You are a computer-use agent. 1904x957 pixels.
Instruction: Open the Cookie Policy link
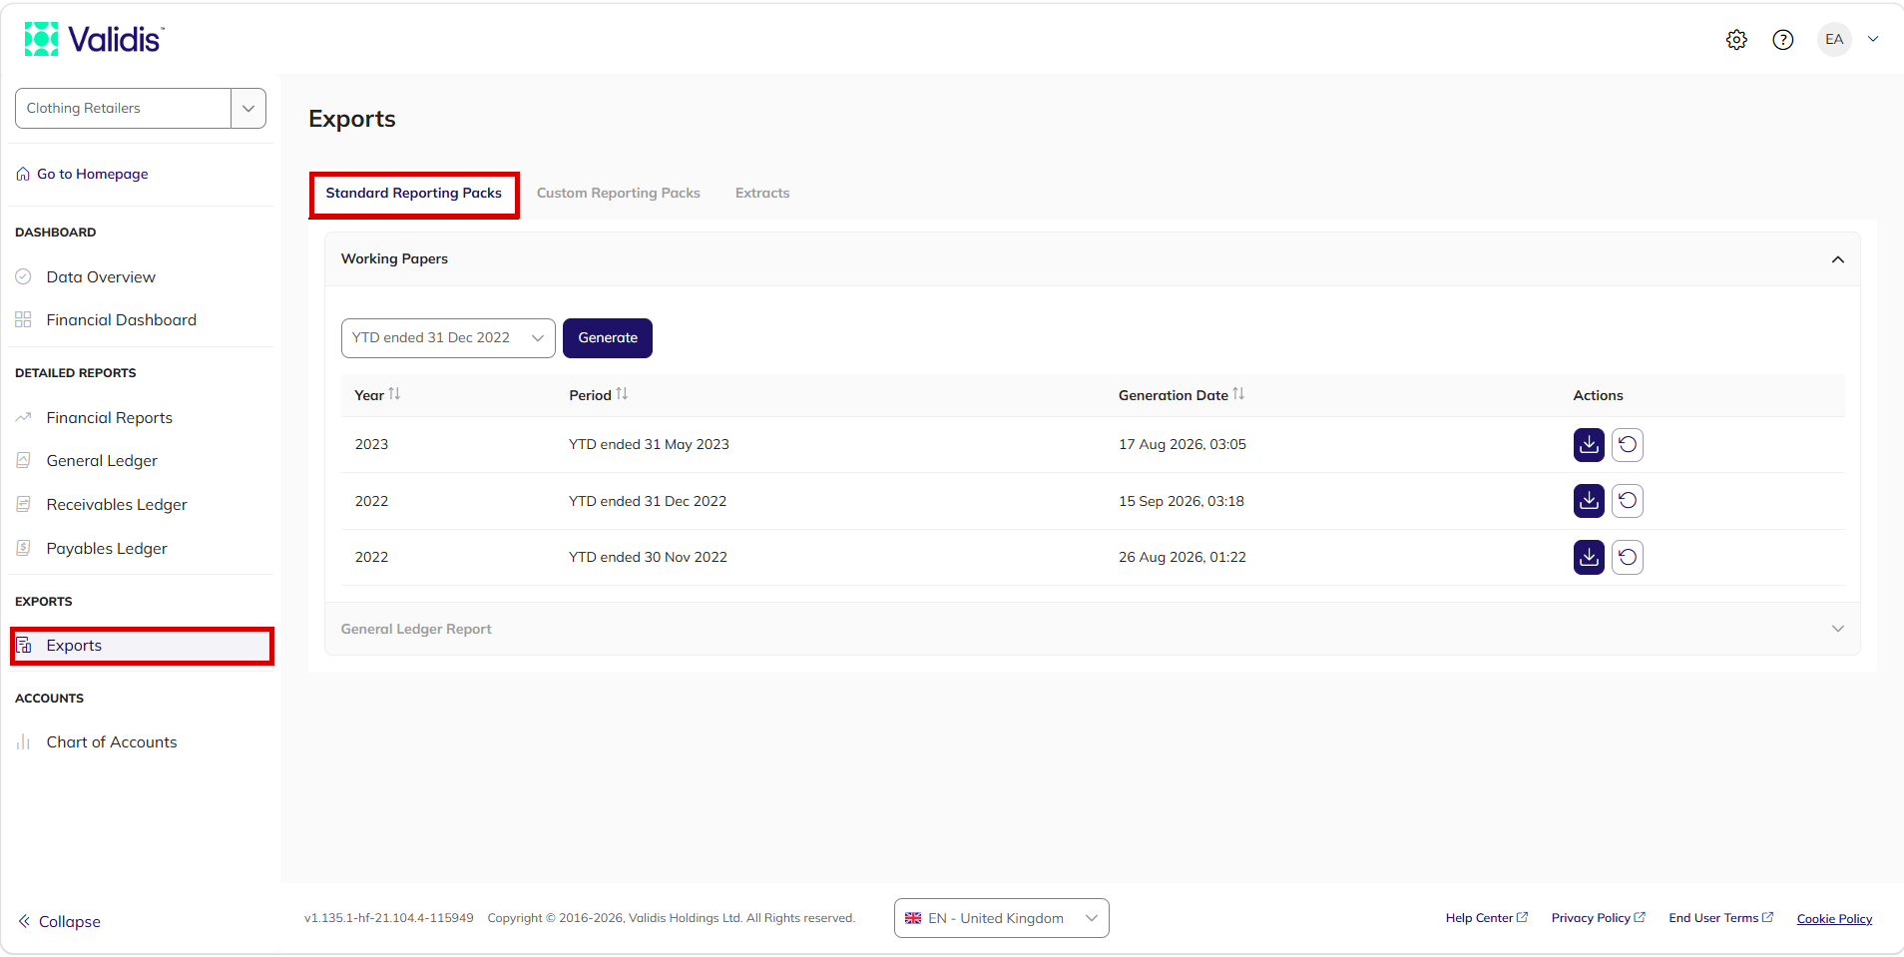(1834, 919)
